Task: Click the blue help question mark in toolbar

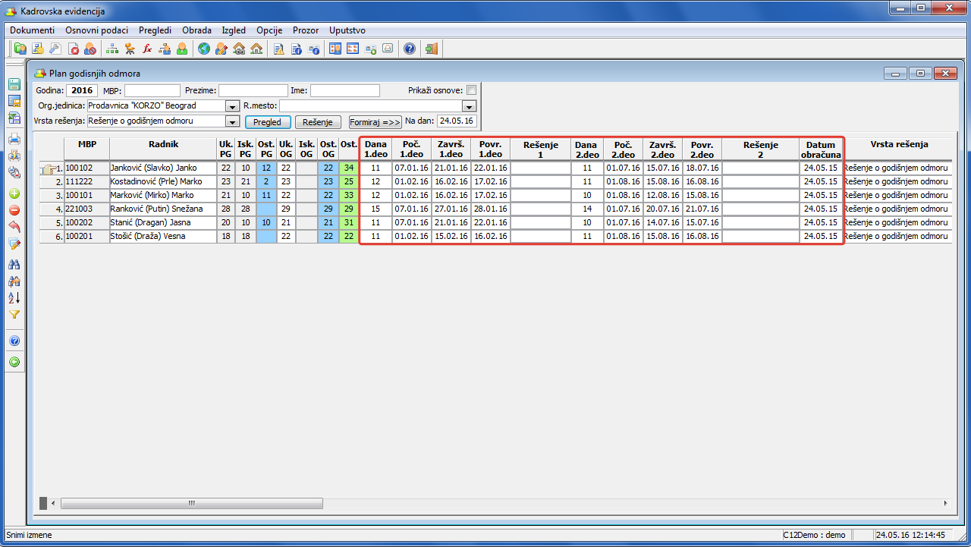Action: coord(410,49)
